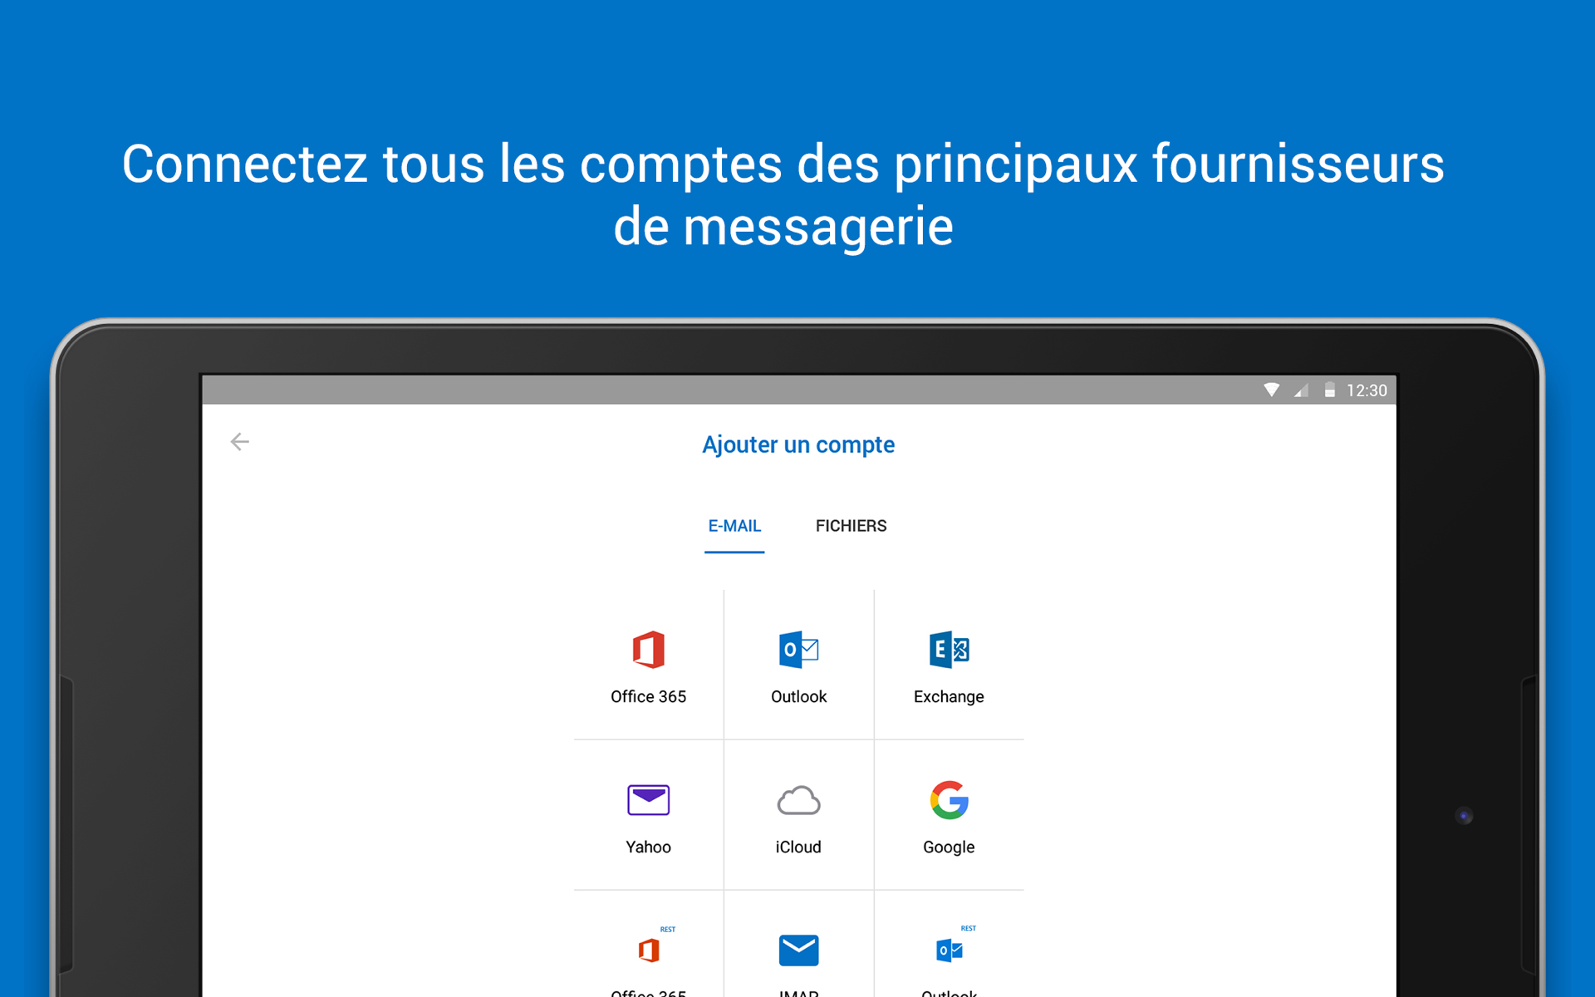Image resolution: width=1595 pixels, height=997 pixels.
Task: Click the Ajouter un compte title
Action: pyautogui.click(x=797, y=444)
